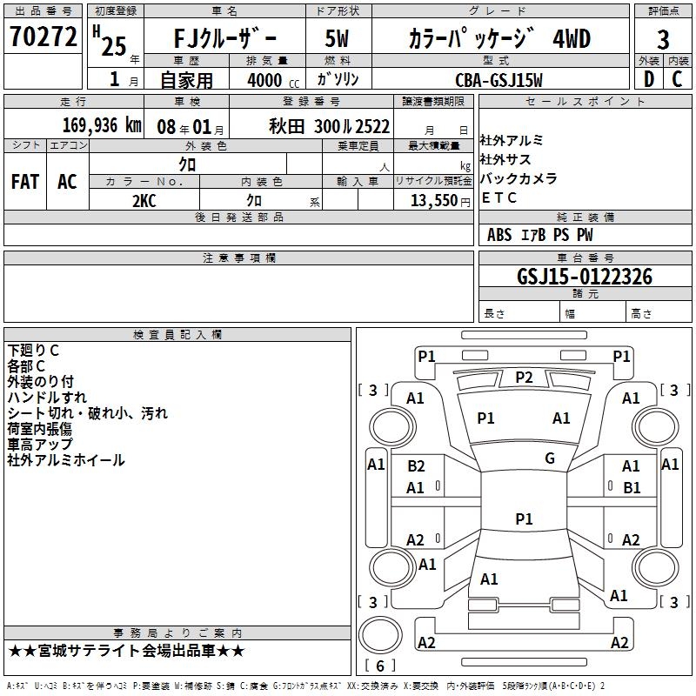Image resolution: width=696 pixels, height=696 pixels.
Task: Click registration number 秋田 300ル2522
Action: 330,127
